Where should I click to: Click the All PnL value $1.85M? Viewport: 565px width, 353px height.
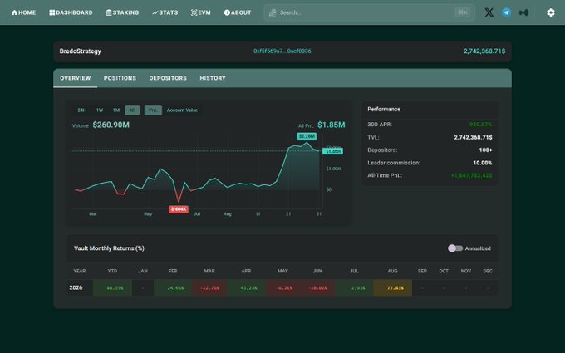[x=332, y=125]
